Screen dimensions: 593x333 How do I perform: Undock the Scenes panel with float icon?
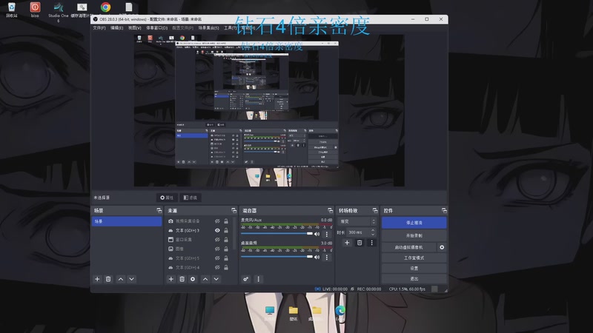(x=159, y=211)
